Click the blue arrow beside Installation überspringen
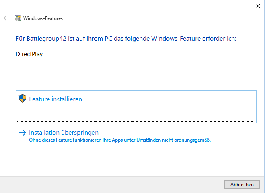This screenshot has width=265, height=193. pyautogui.click(x=23, y=133)
